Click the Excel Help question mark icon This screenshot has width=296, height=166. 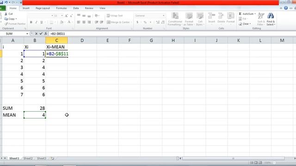pos(286,8)
